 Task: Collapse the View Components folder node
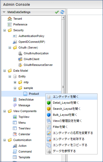(4, 111)
